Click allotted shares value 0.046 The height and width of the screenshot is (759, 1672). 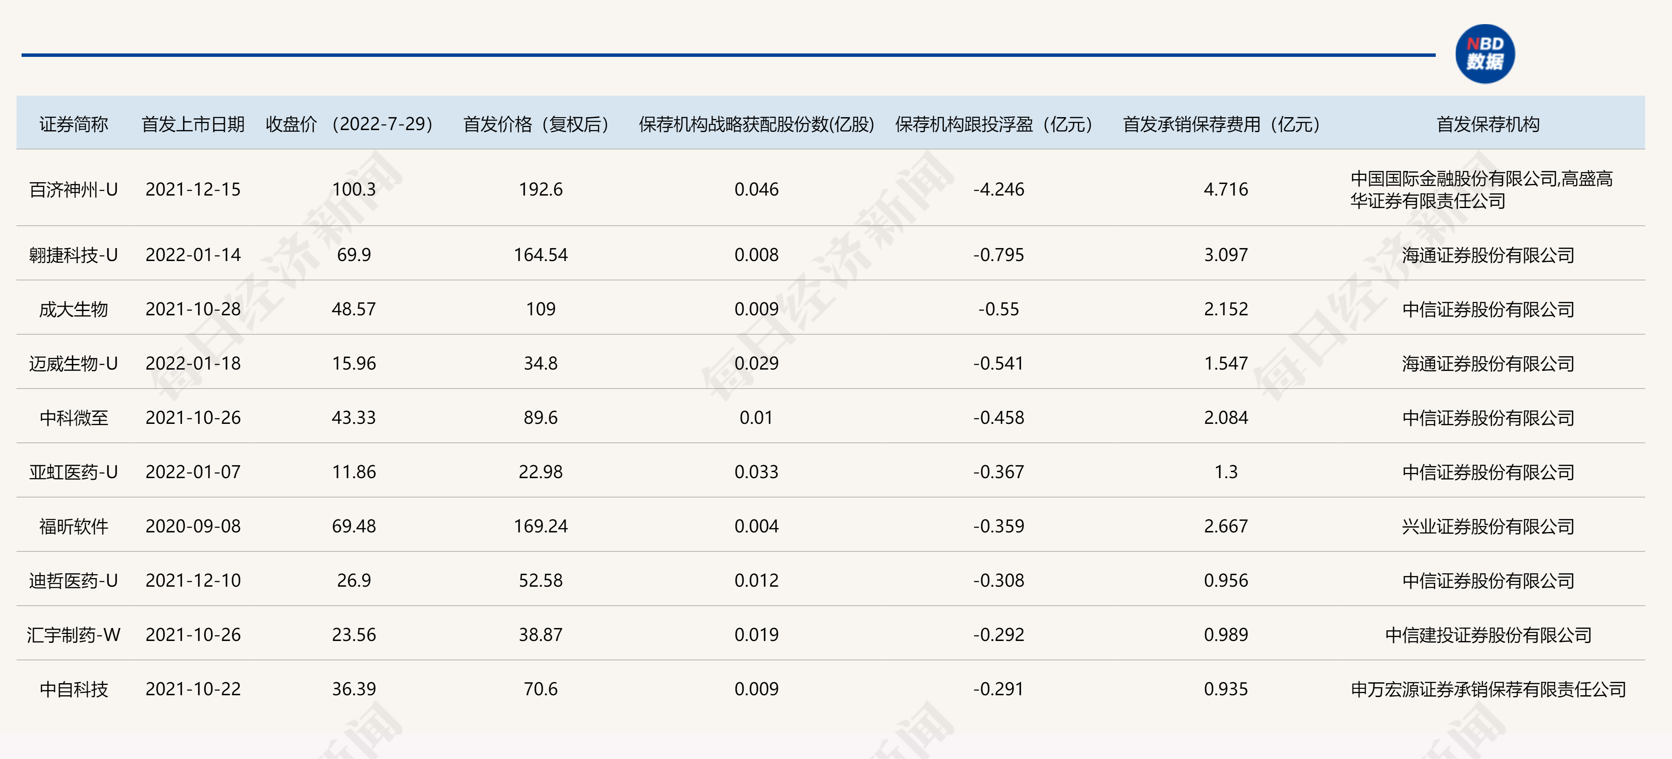756,190
